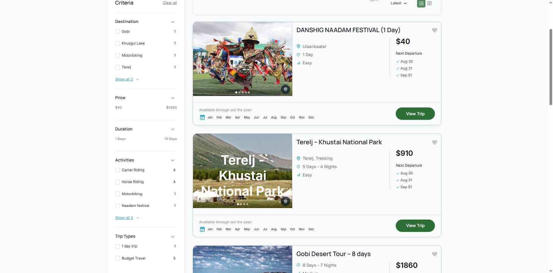Select Sep 01 departure for Terelj Khustai
This screenshot has height=273, width=553.
coord(406,187)
